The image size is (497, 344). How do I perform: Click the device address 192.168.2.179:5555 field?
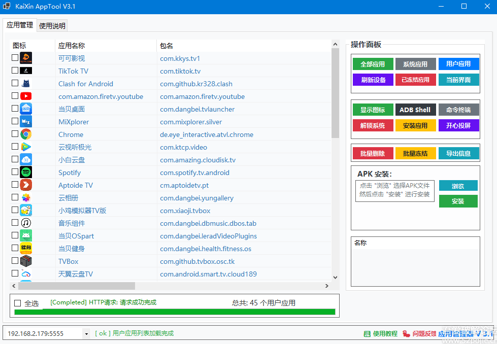[44, 333]
